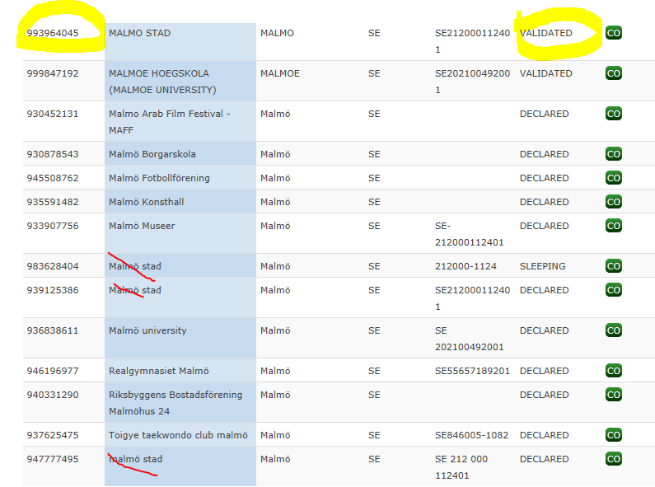Viewport: 655px width, 487px height.
Task: Click the CO icon for Malmö Konsthall
Action: (x=614, y=202)
